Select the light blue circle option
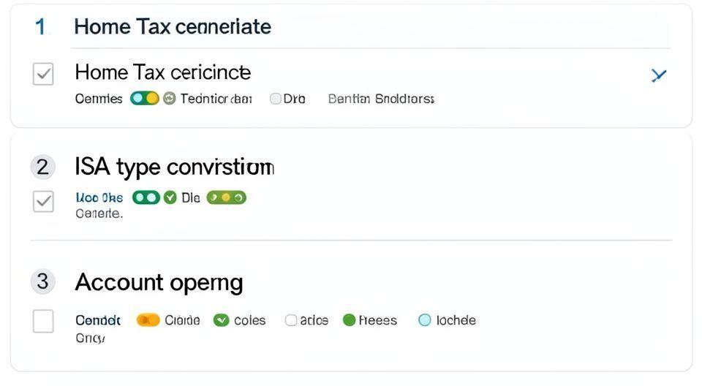 coord(424,320)
